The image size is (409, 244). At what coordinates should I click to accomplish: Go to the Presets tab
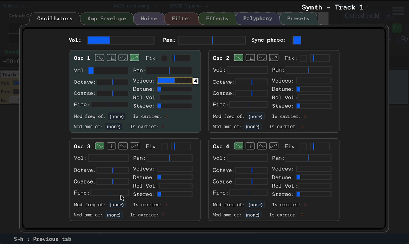click(x=298, y=18)
